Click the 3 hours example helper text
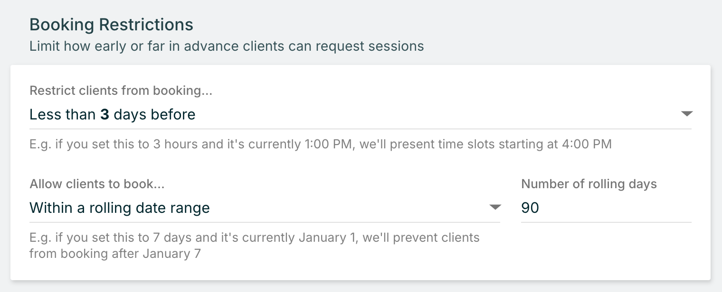 click(x=320, y=144)
